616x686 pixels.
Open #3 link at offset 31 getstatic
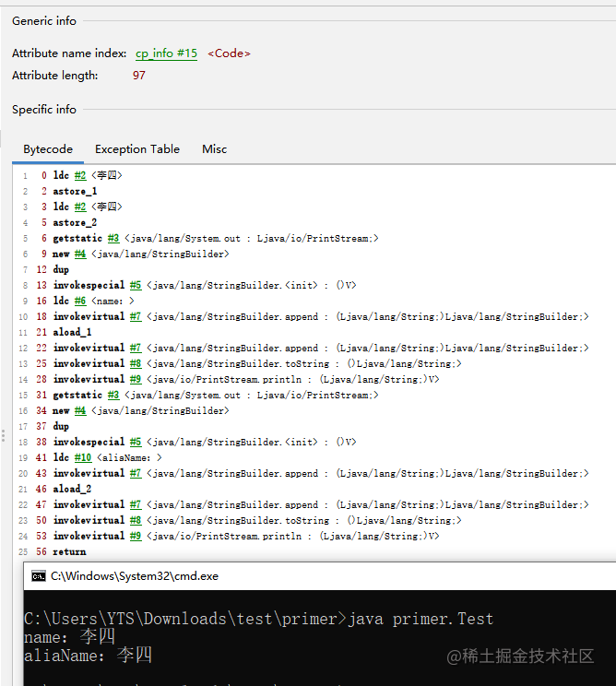click(113, 395)
